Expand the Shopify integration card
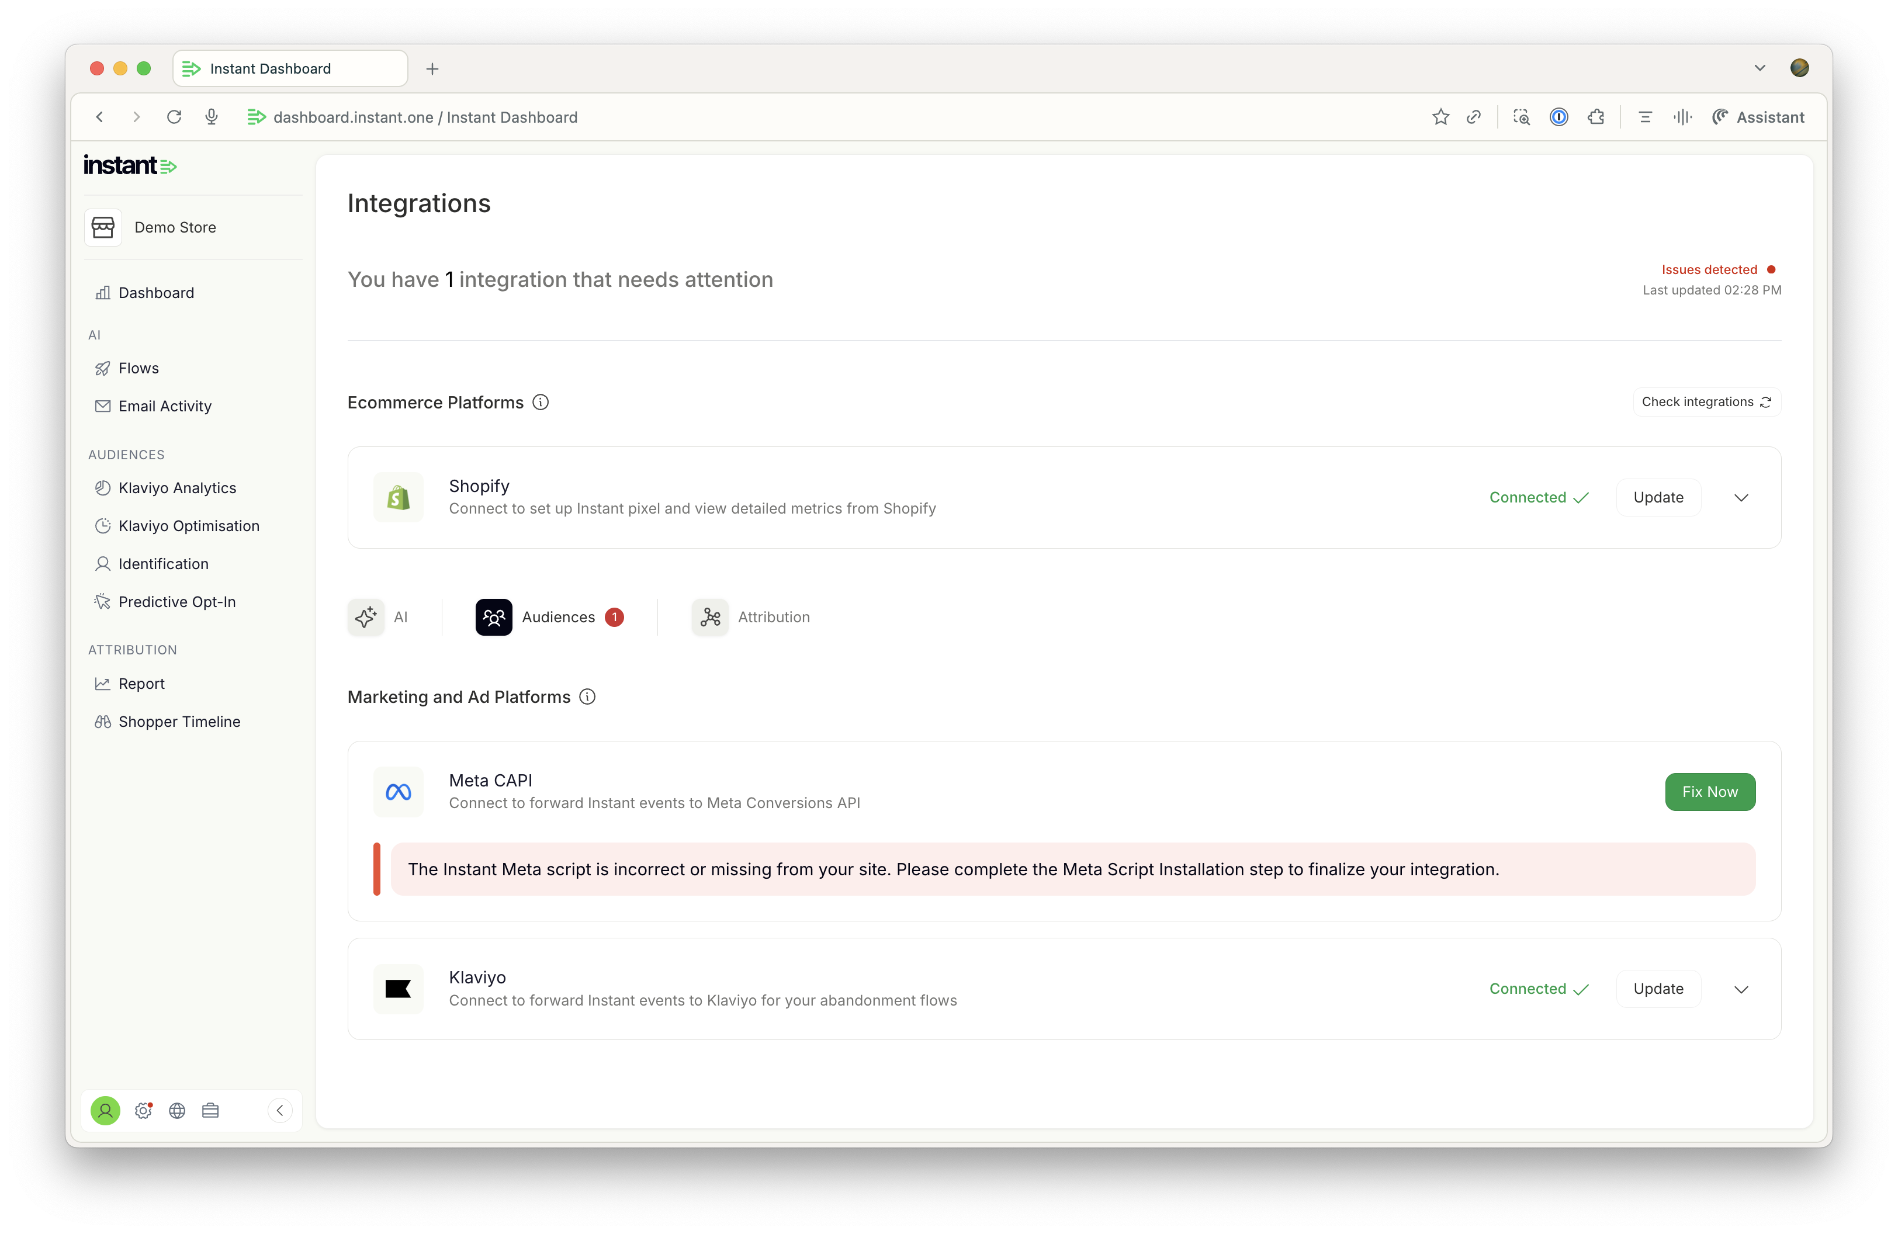This screenshot has height=1234, width=1898. [1741, 497]
